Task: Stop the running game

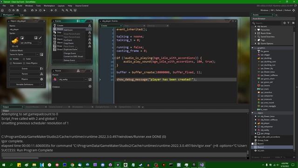Action: coord(41,10)
